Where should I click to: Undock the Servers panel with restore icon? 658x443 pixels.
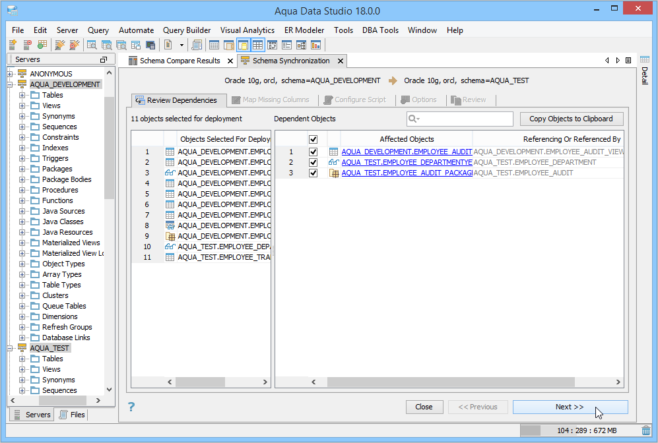coord(104,59)
